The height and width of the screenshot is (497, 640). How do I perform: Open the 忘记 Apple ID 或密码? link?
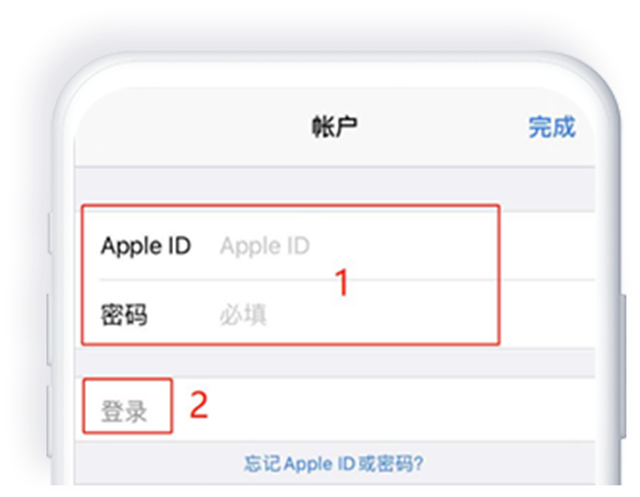click(334, 463)
